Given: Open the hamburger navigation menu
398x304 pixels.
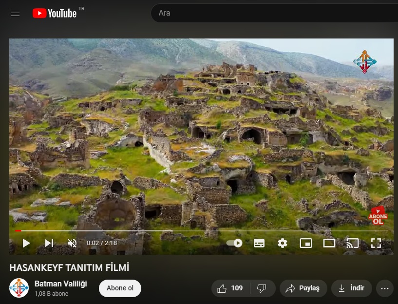Looking at the screenshot, I should pos(15,13).
